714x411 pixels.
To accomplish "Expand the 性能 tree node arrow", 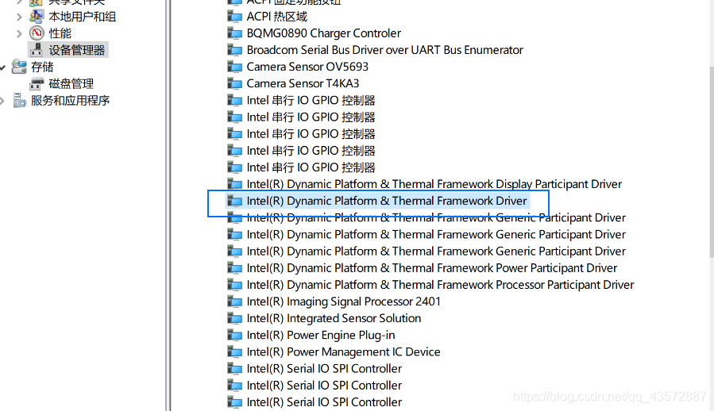I will point(19,33).
